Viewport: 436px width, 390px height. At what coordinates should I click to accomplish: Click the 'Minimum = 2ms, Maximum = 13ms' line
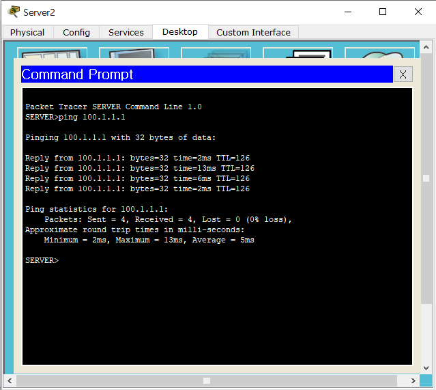pyautogui.click(x=149, y=240)
